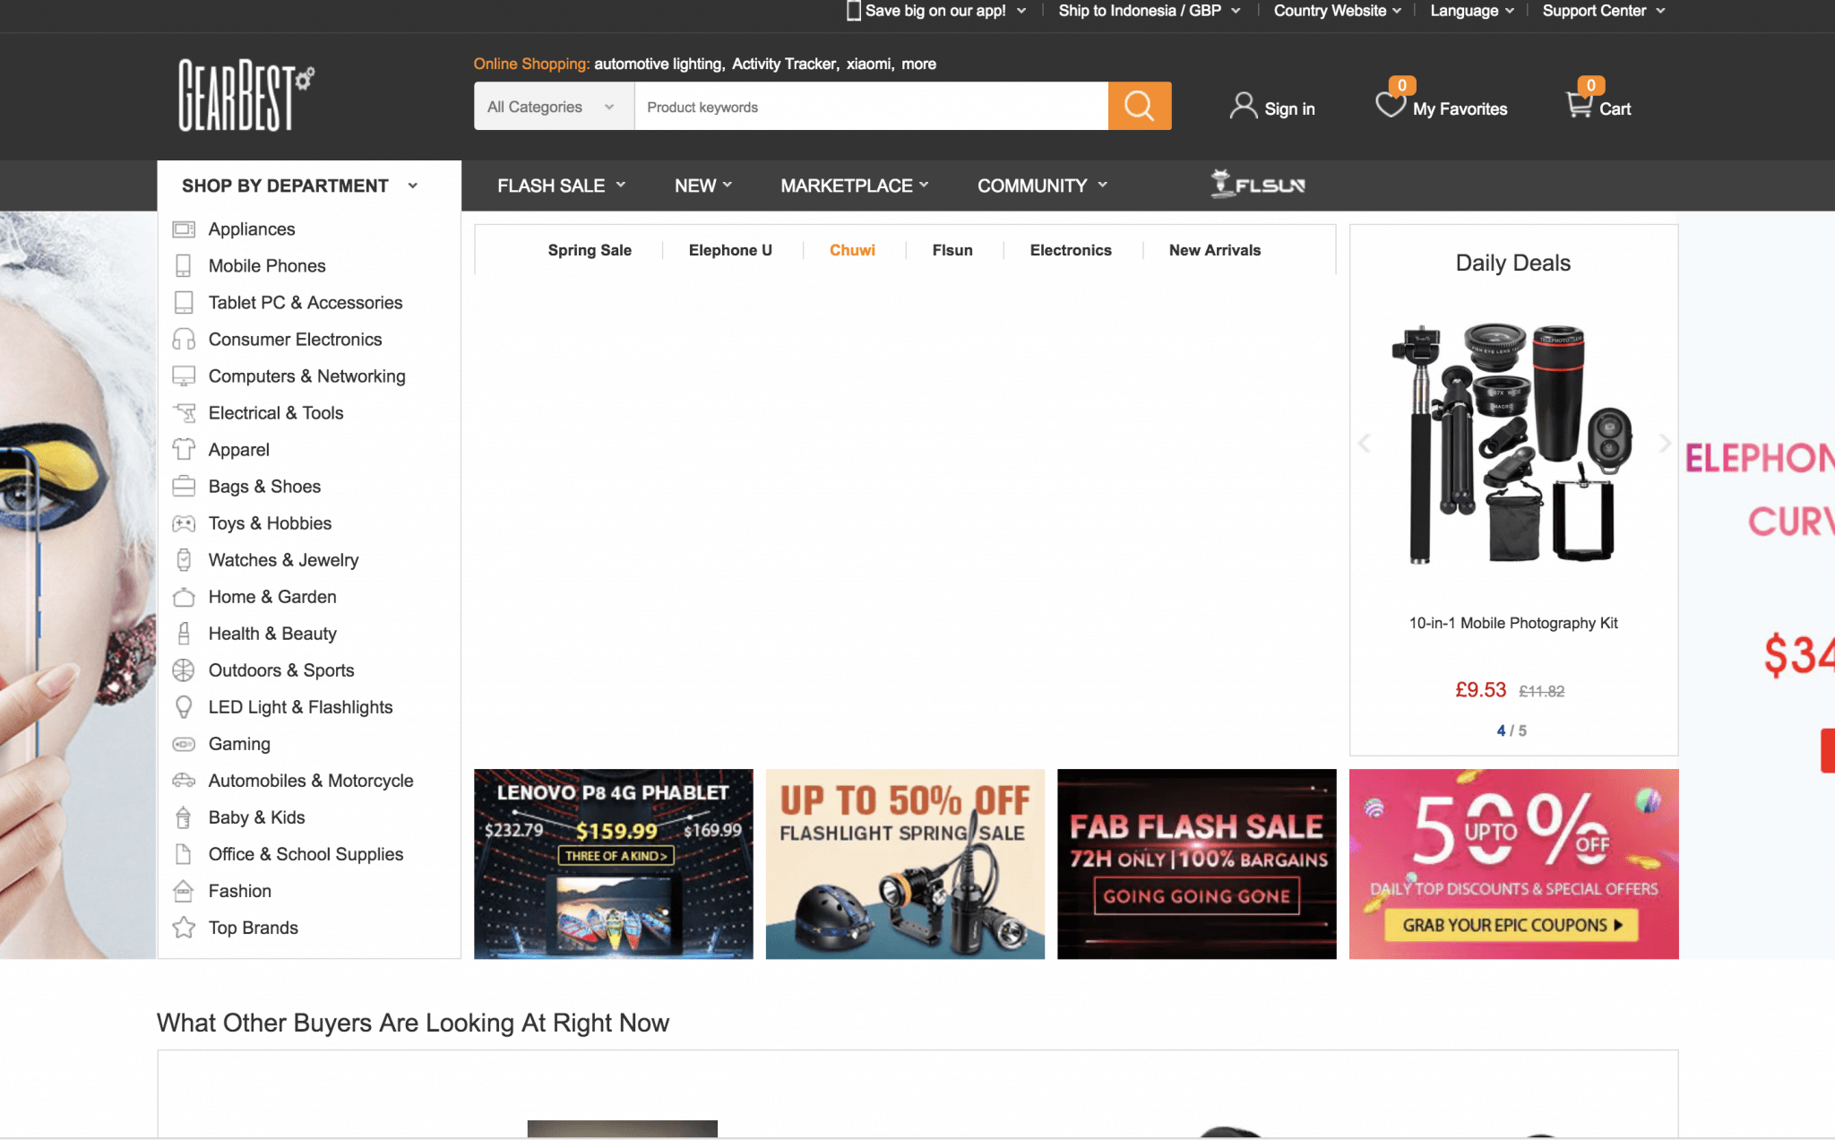Viewport: 1835px width, 1140px height.
Task: Click the Health & Beauty lipstick icon
Action: (x=184, y=634)
